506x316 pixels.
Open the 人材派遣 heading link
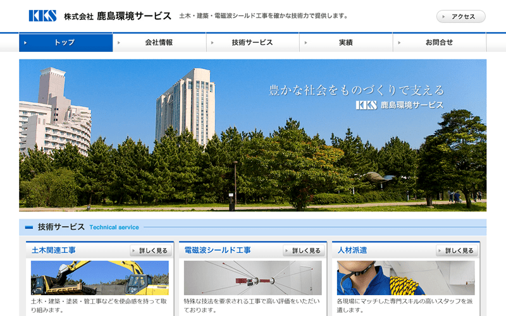click(x=352, y=250)
